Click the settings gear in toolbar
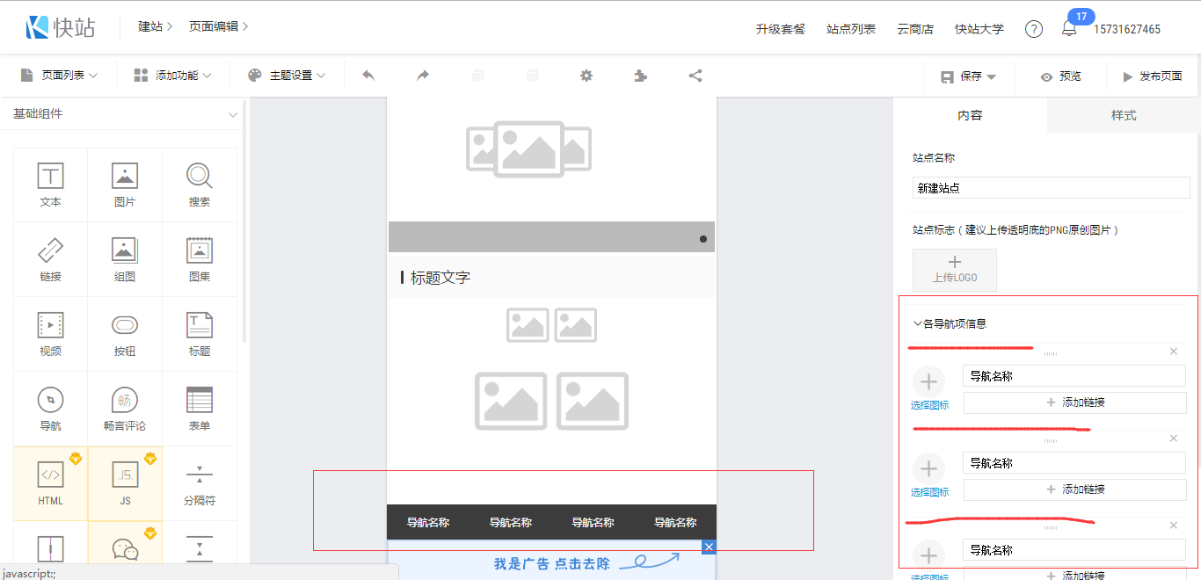The width and height of the screenshot is (1201, 580). (586, 76)
